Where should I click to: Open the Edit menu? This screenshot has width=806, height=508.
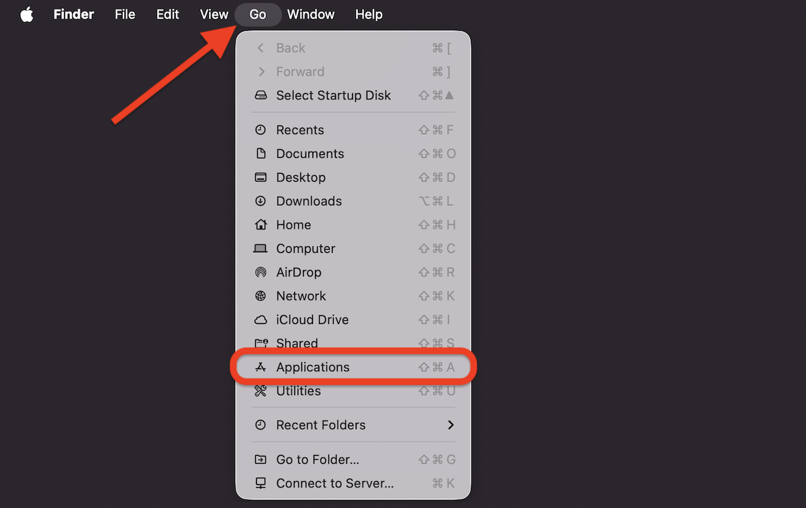[x=167, y=14]
